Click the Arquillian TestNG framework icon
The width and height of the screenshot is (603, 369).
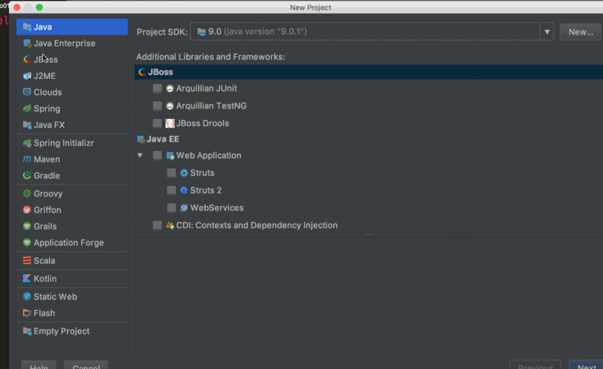pos(170,106)
